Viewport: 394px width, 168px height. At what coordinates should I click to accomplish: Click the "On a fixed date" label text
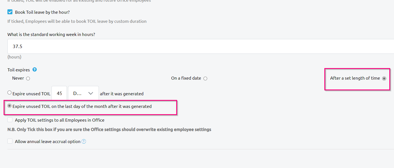pyautogui.click(x=186, y=78)
